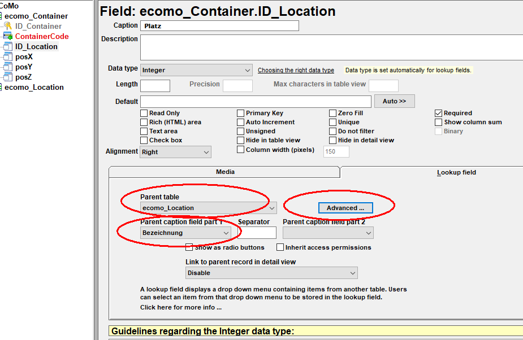Image resolution: width=523 pixels, height=340 pixels.
Task: Click the Precision input field
Action: 237,86
